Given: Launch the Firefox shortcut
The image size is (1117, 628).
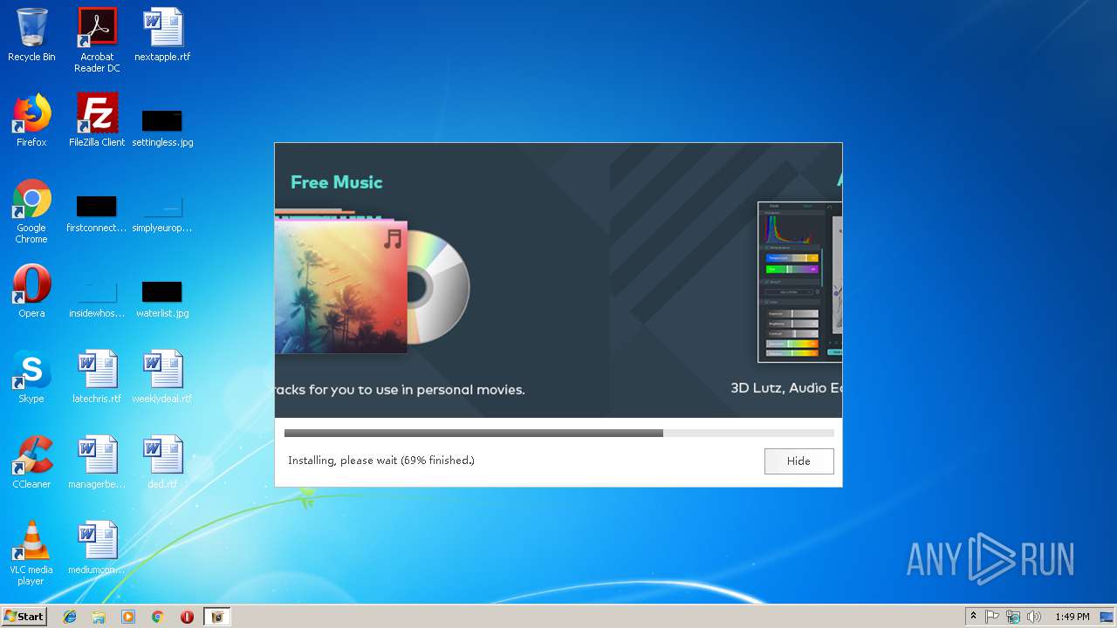Looking at the screenshot, I should [x=31, y=120].
